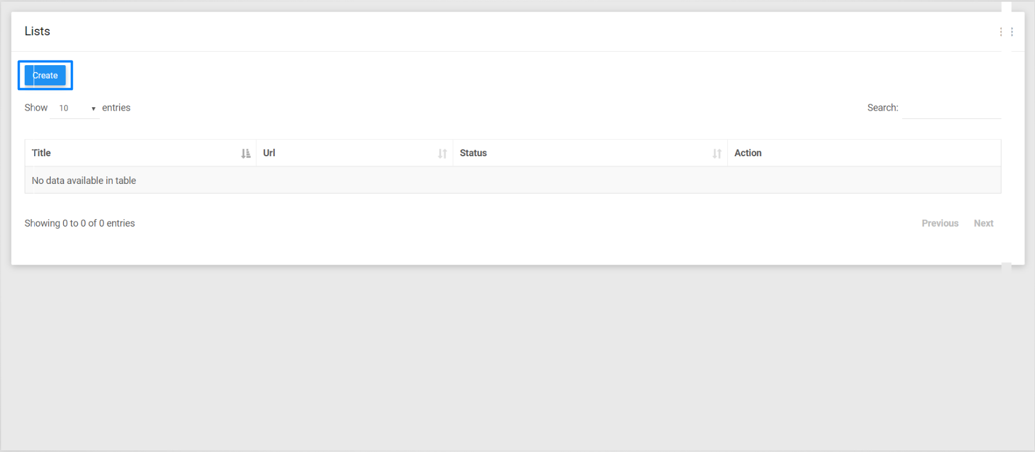Go to the Next page
The width and height of the screenshot is (1035, 452).
click(x=984, y=223)
